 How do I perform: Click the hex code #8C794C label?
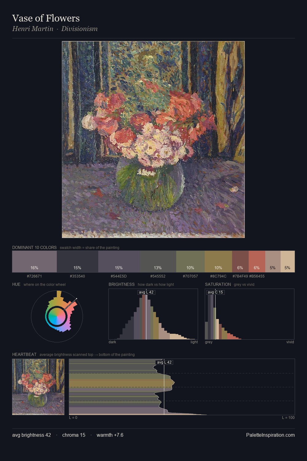point(218,276)
